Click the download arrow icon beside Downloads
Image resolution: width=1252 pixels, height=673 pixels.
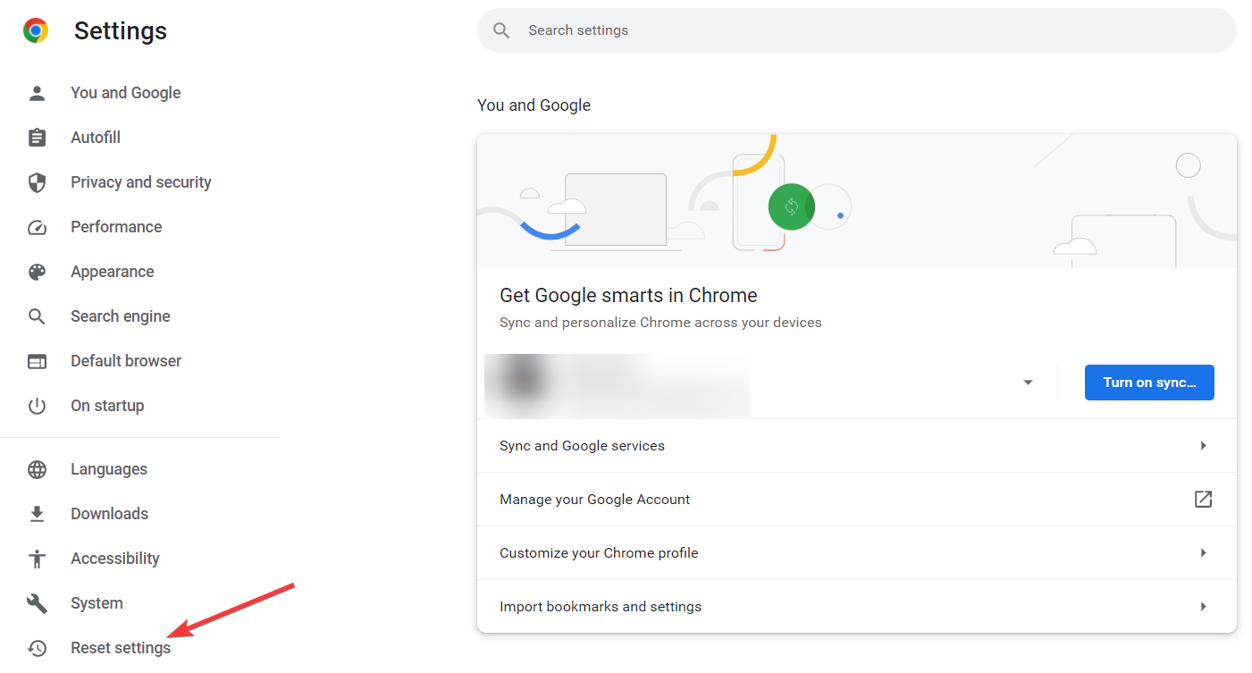pyautogui.click(x=37, y=514)
